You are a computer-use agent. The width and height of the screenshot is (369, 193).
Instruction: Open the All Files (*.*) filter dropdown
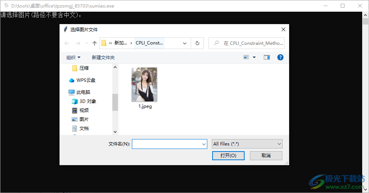[x=247, y=144]
